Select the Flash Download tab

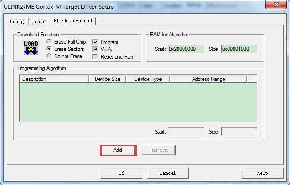coord(73,20)
